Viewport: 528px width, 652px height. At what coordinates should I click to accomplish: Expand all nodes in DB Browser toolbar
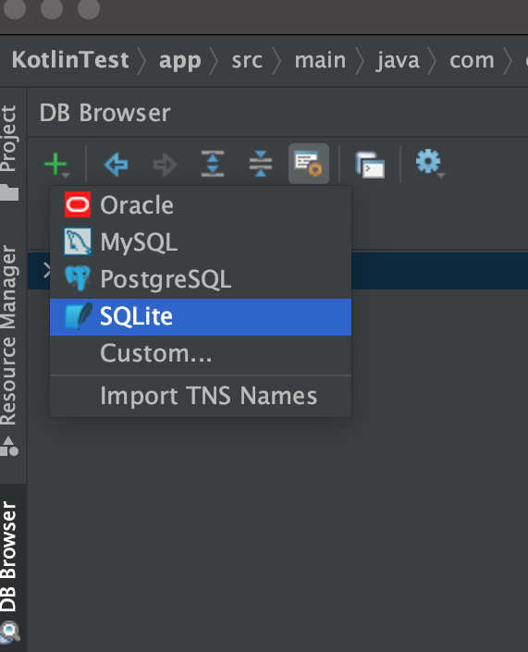pyautogui.click(x=213, y=164)
